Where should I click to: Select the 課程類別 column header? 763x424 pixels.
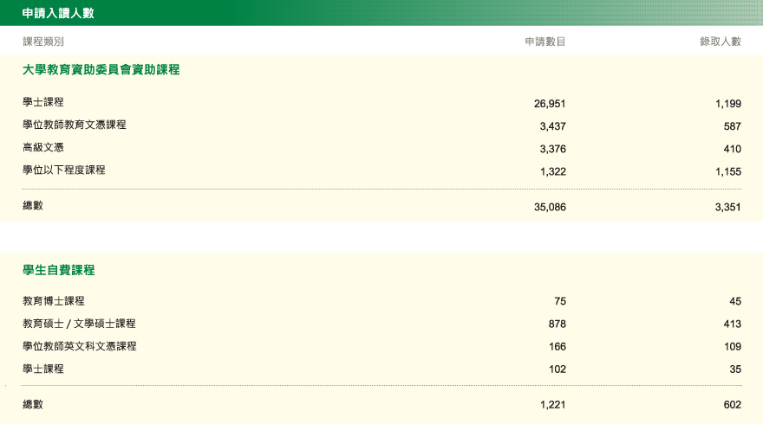coord(43,42)
